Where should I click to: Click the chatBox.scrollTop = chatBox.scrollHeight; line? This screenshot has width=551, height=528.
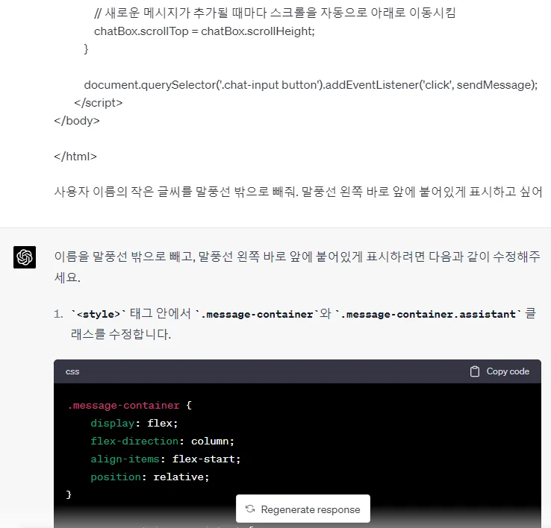click(x=205, y=31)
